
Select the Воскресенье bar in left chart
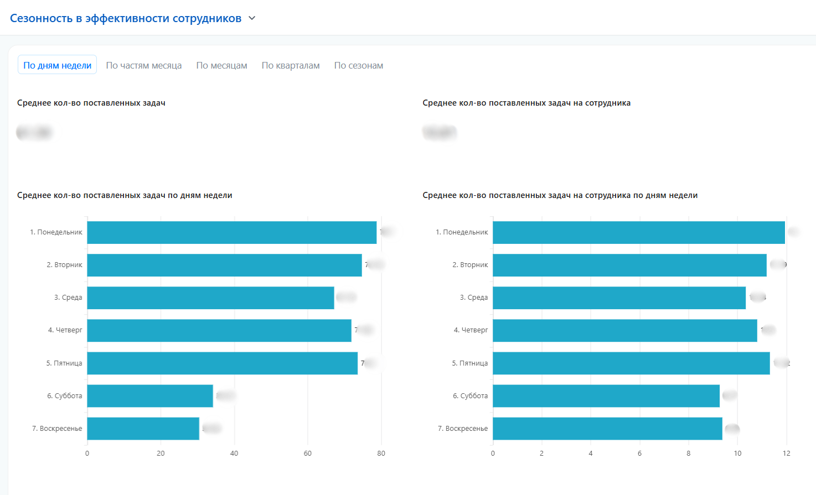(143, 428)
